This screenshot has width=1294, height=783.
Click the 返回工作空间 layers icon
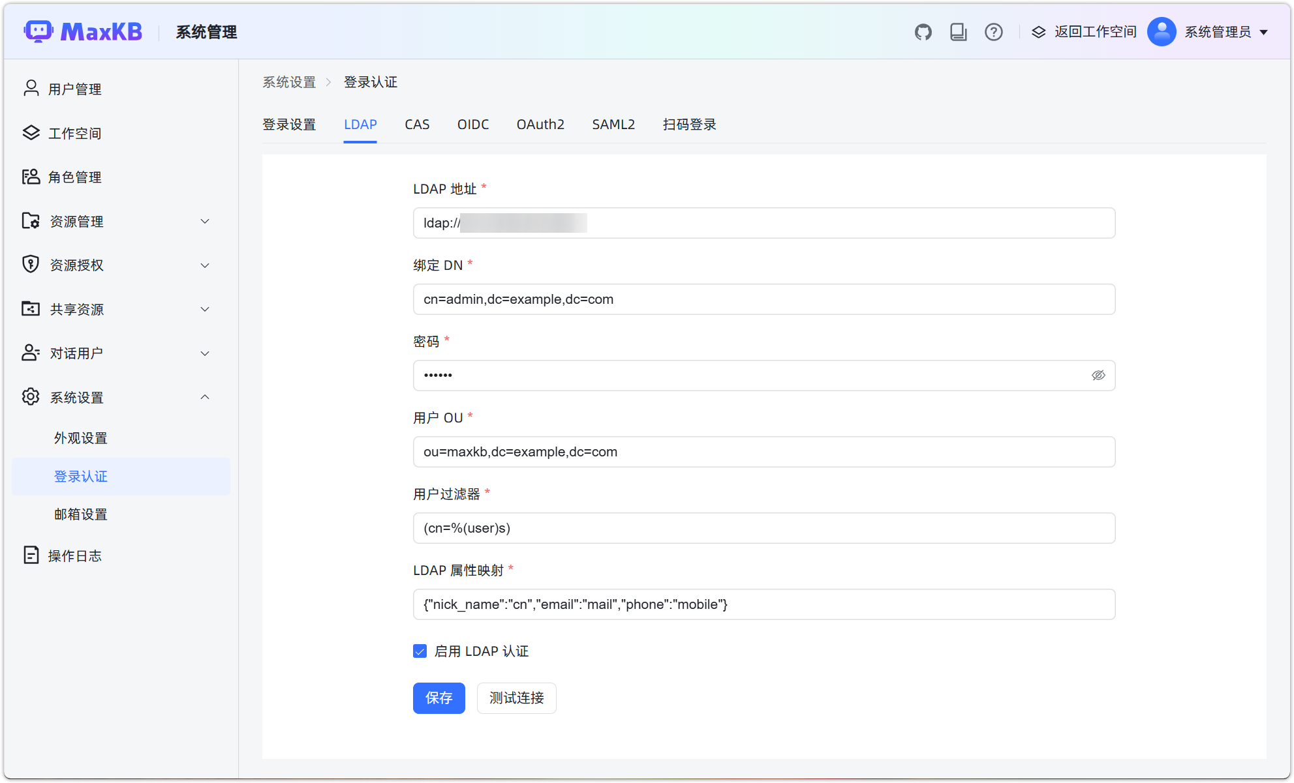point(1038,31)
